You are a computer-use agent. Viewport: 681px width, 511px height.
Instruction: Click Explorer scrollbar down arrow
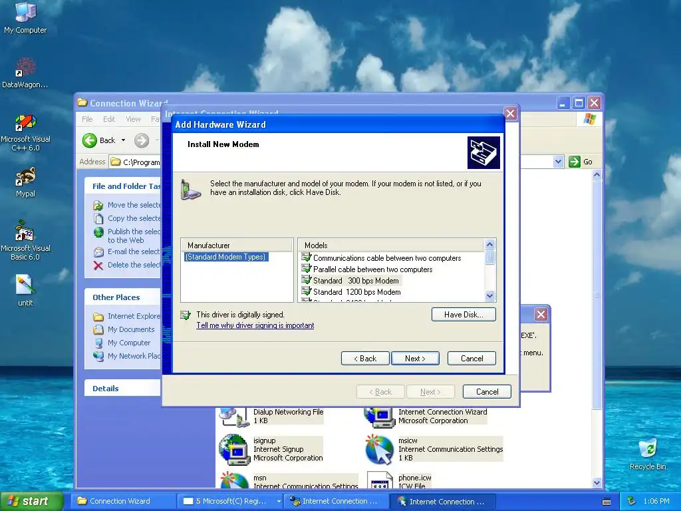[597, 482]
